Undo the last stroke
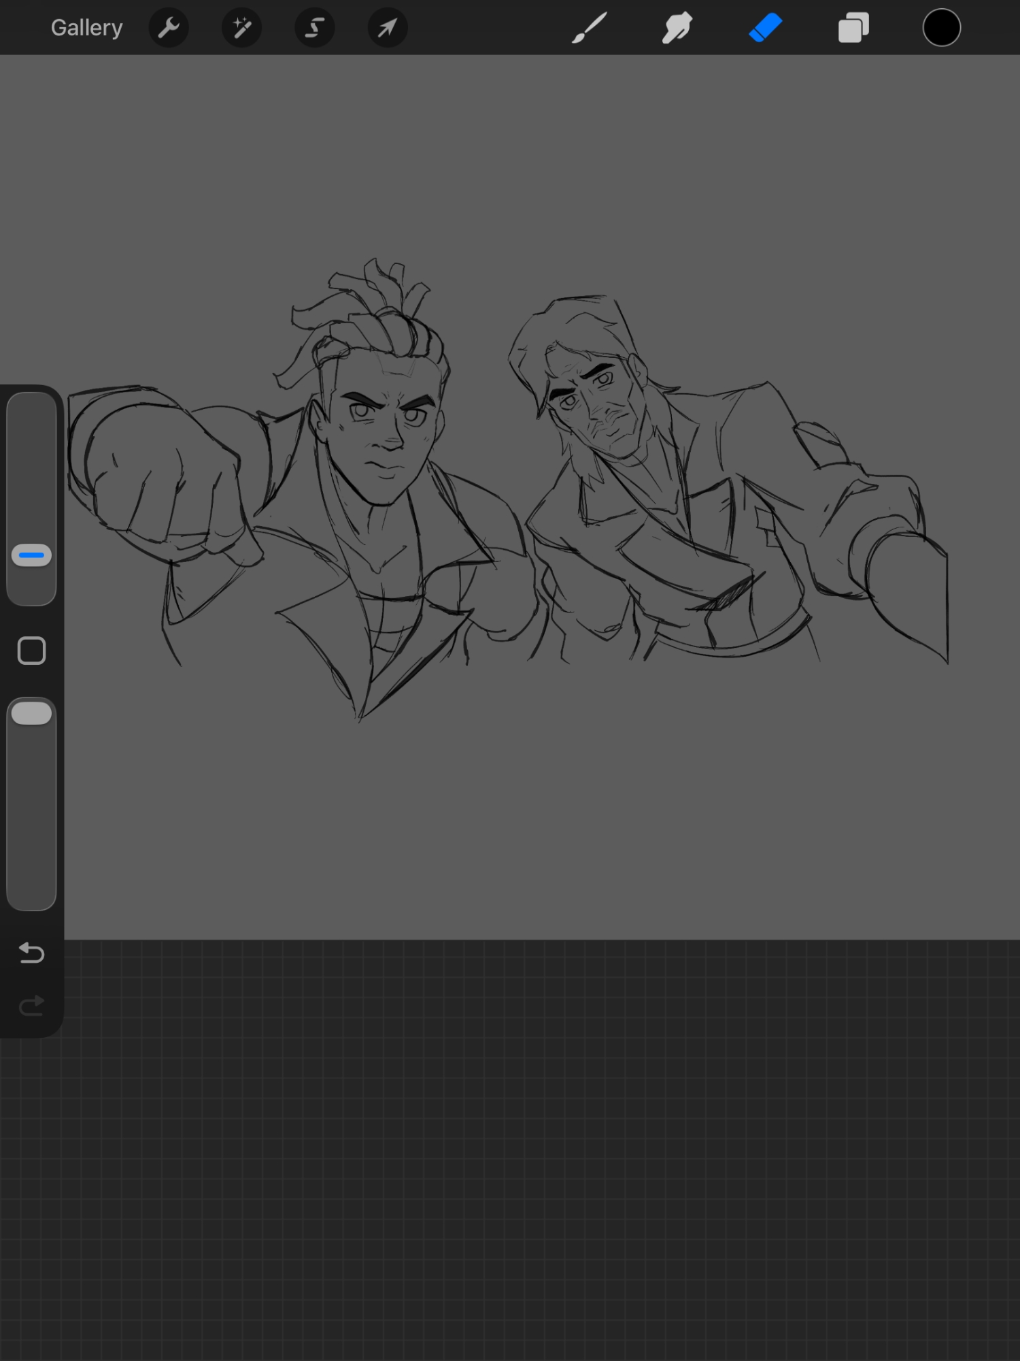The width and height of the screenshot is (1020, 1361). click(31, 953)
